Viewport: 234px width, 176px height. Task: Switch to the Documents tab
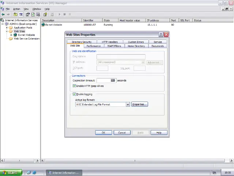(158, 46)
